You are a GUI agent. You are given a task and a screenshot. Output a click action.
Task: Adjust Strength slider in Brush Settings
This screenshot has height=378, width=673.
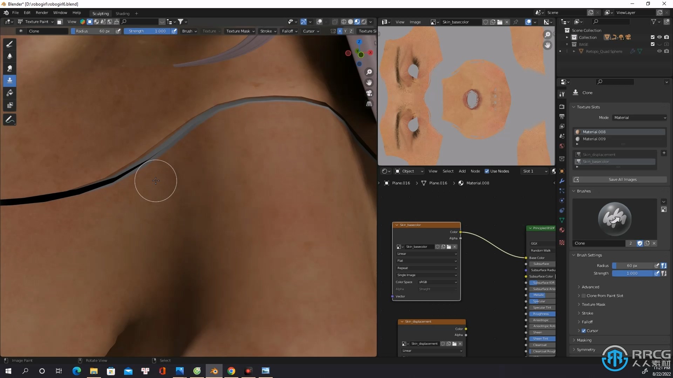pyautogui.click(x=633, y=273)
